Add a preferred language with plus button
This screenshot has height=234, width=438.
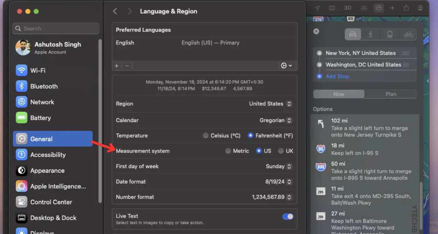(117, 66)
